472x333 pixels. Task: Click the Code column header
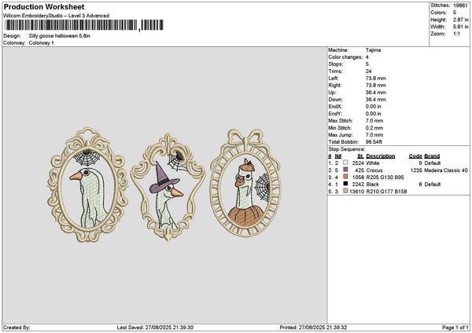point(415,156)
